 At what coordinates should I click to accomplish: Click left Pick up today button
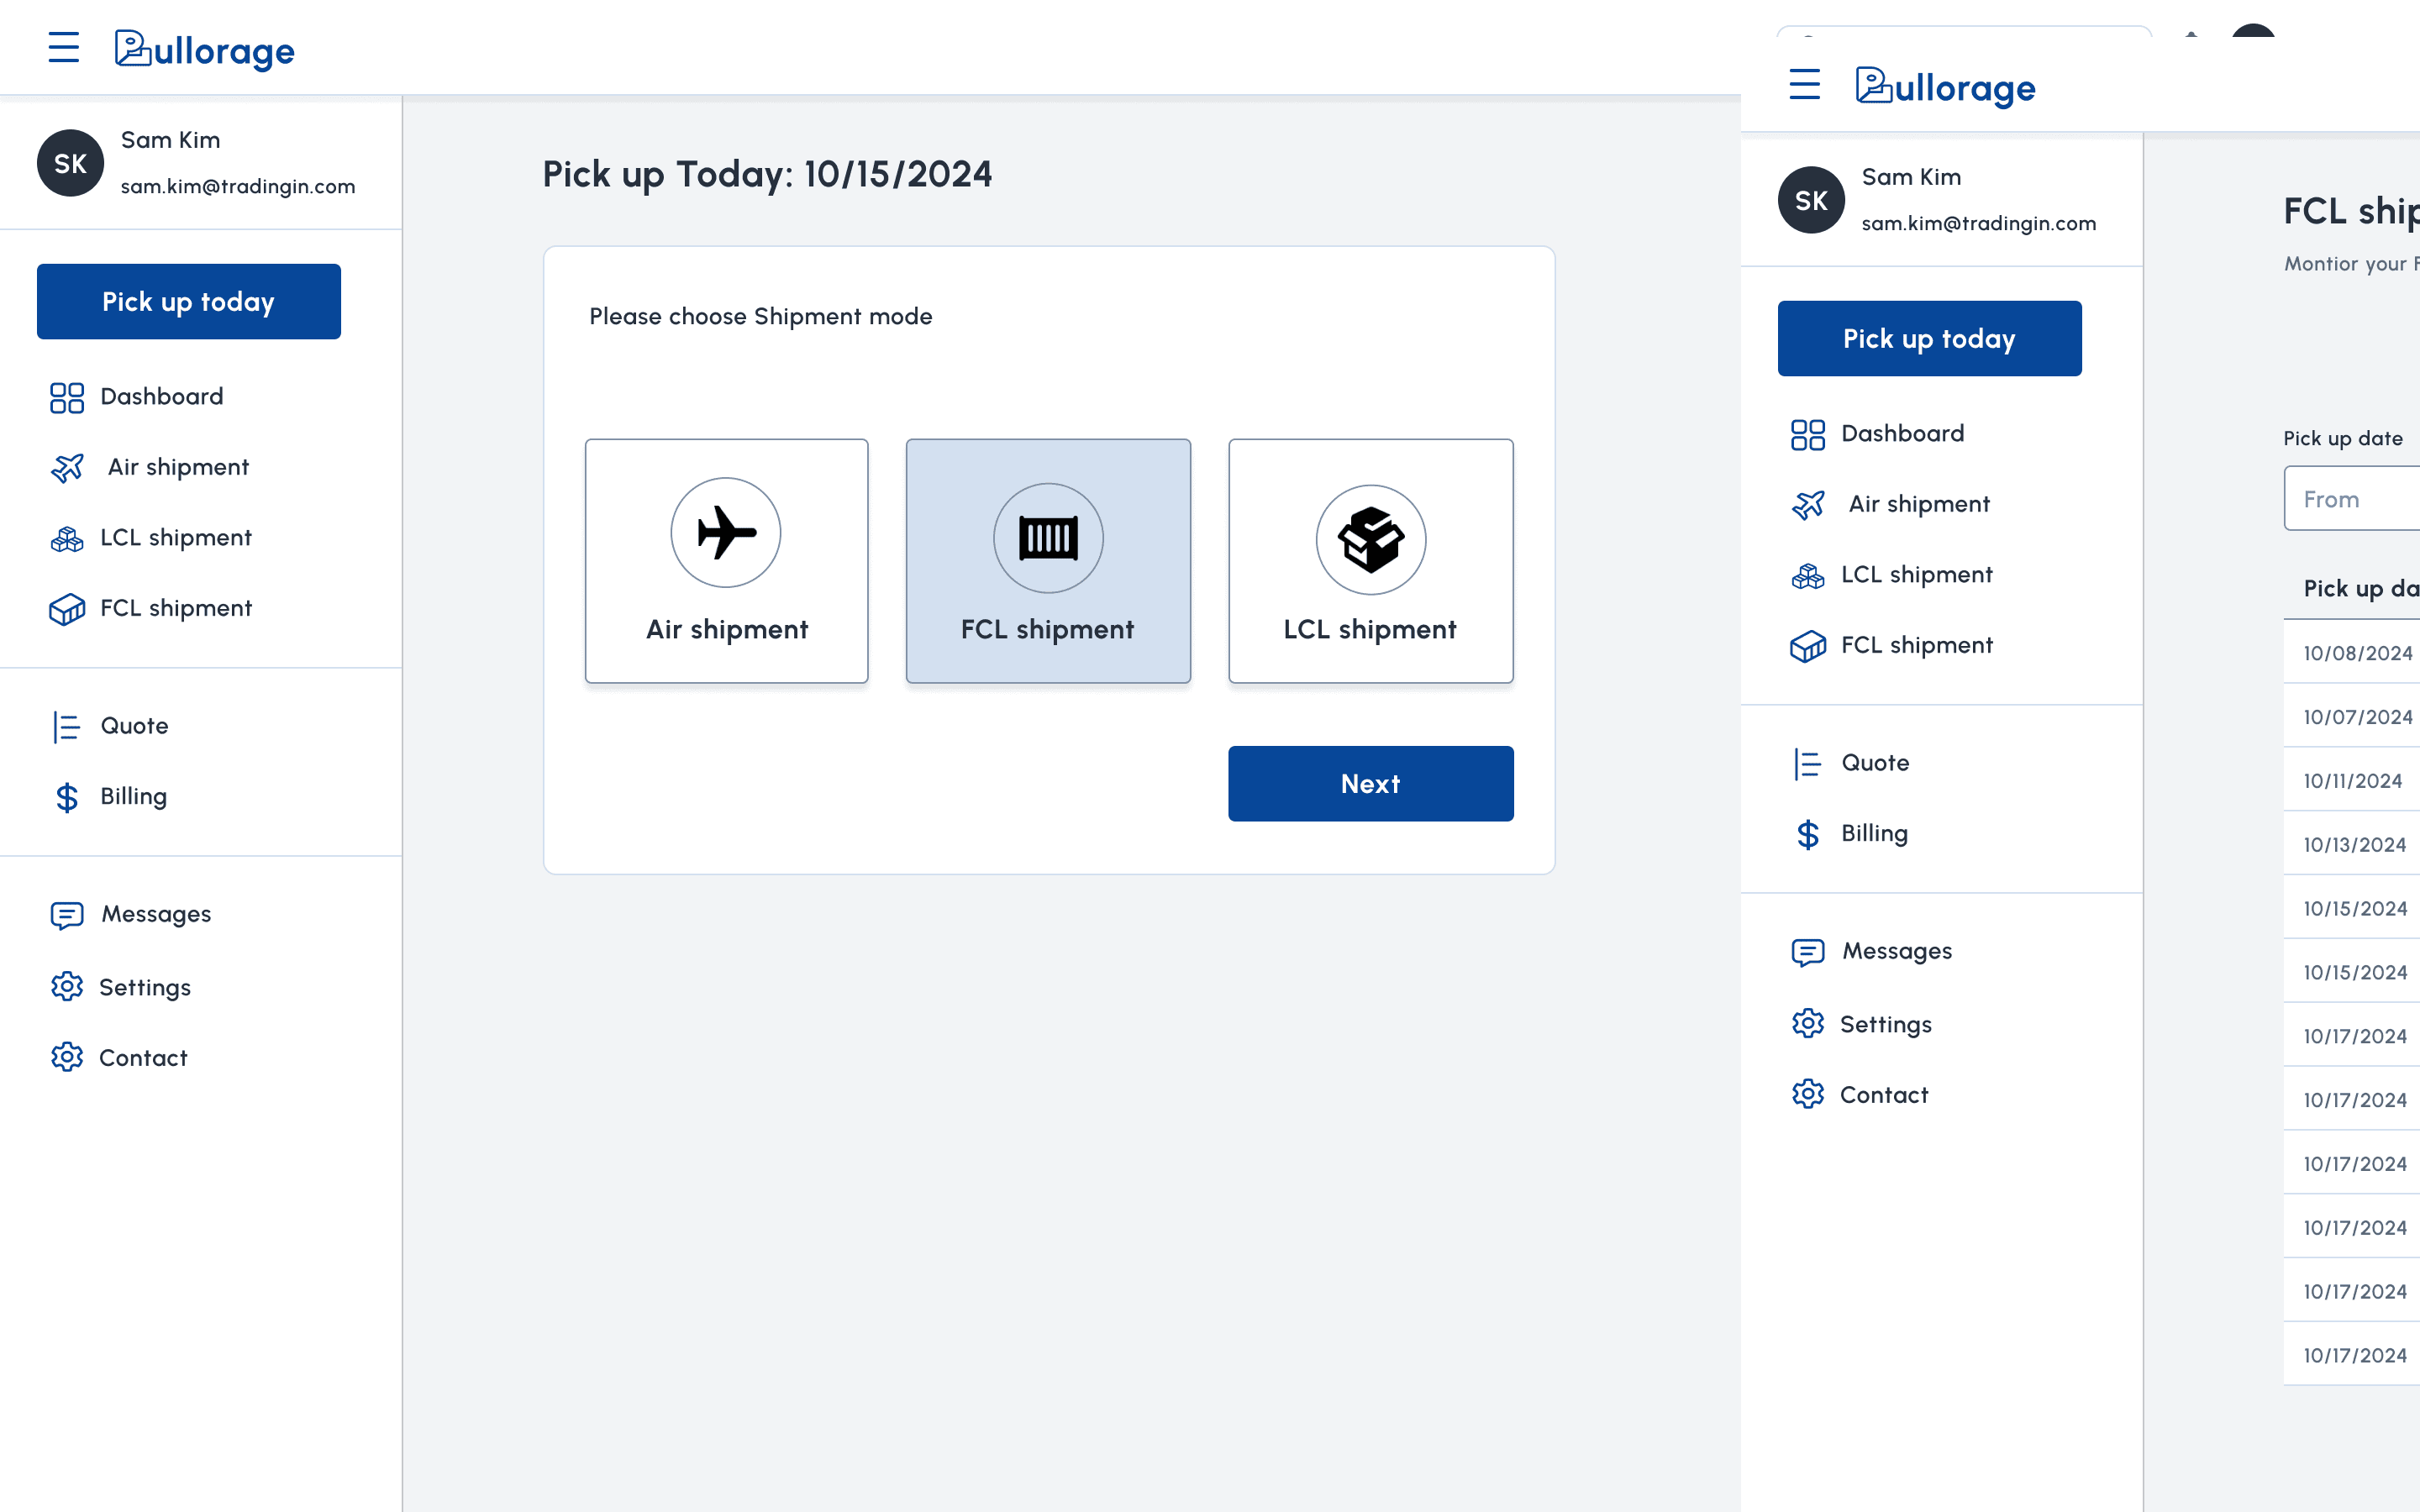(x=189, y=302)
